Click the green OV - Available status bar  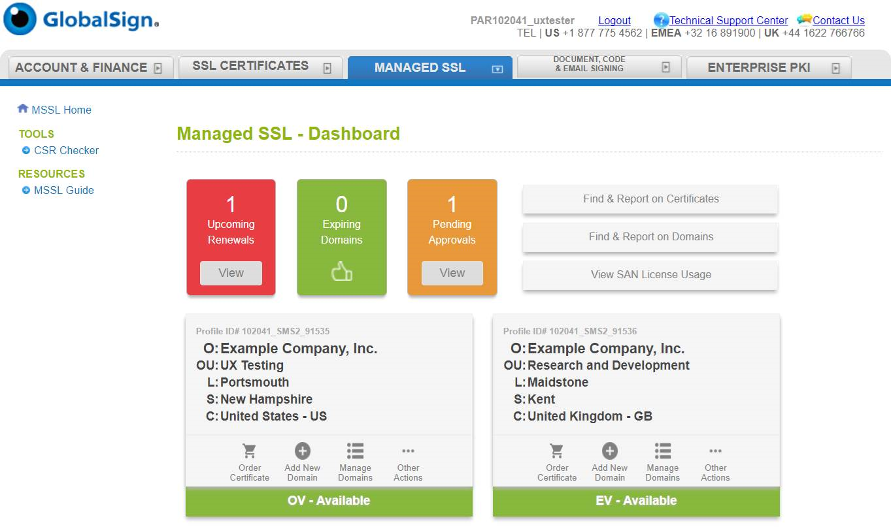point(329,501)
